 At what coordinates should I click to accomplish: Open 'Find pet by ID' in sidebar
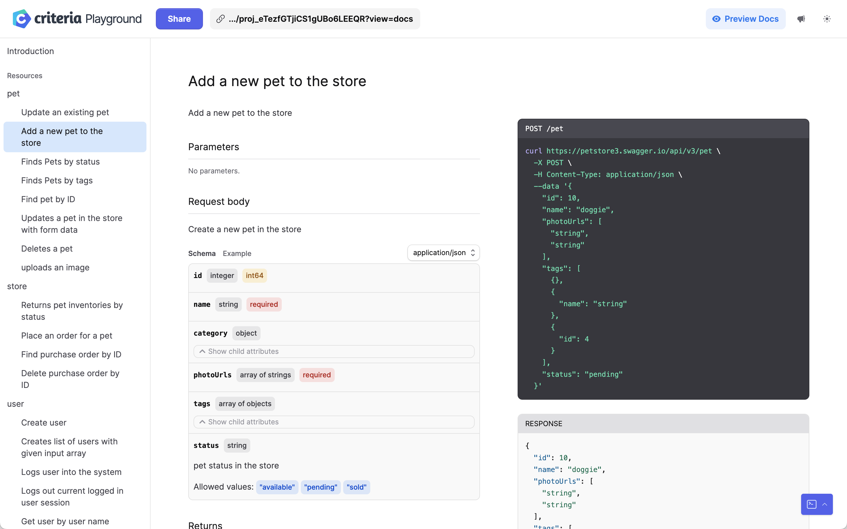pos(48,199)
